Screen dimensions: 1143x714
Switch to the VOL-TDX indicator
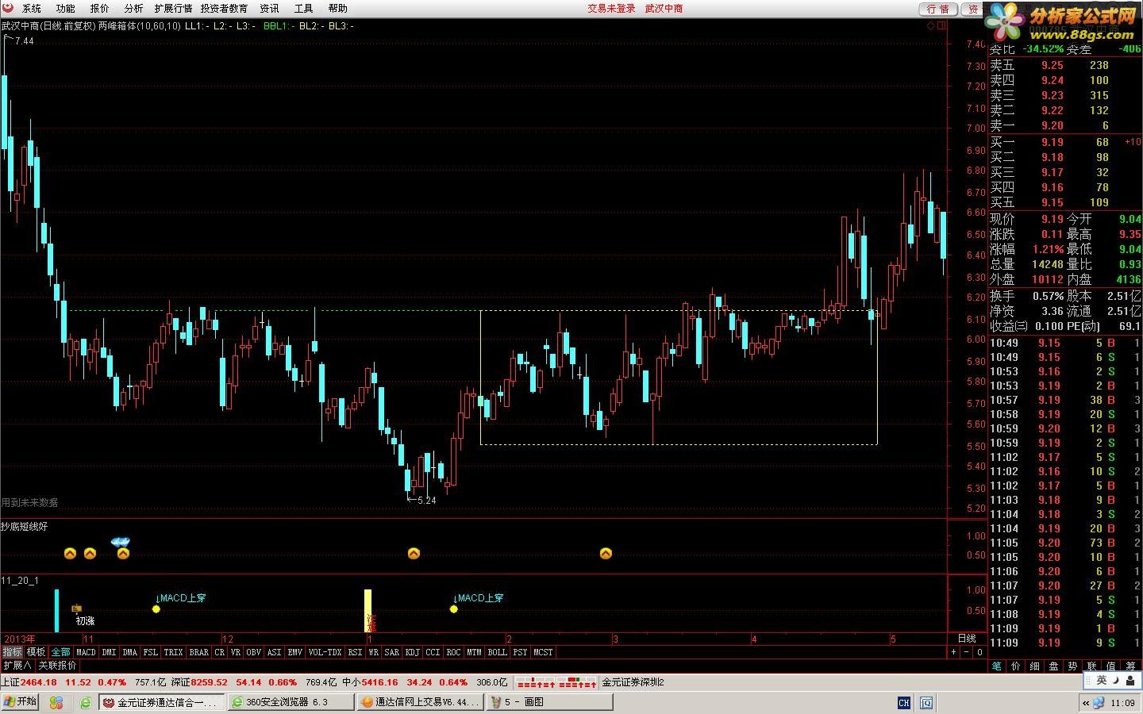tap(325, 652)
